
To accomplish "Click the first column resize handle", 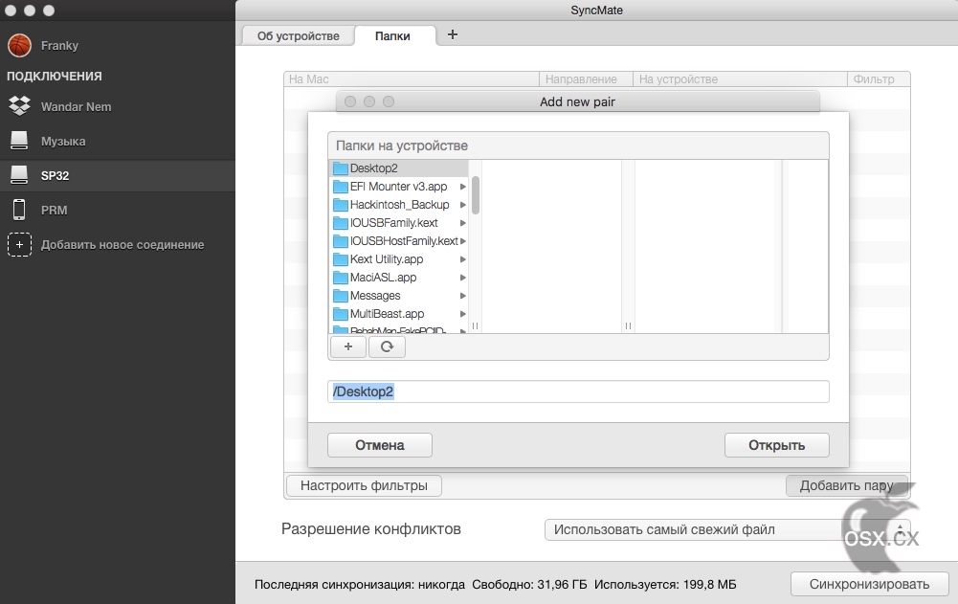I will pos(475,325).
